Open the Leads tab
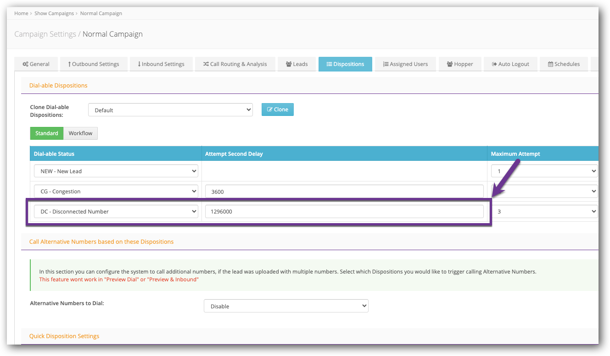 pos(297,64)
